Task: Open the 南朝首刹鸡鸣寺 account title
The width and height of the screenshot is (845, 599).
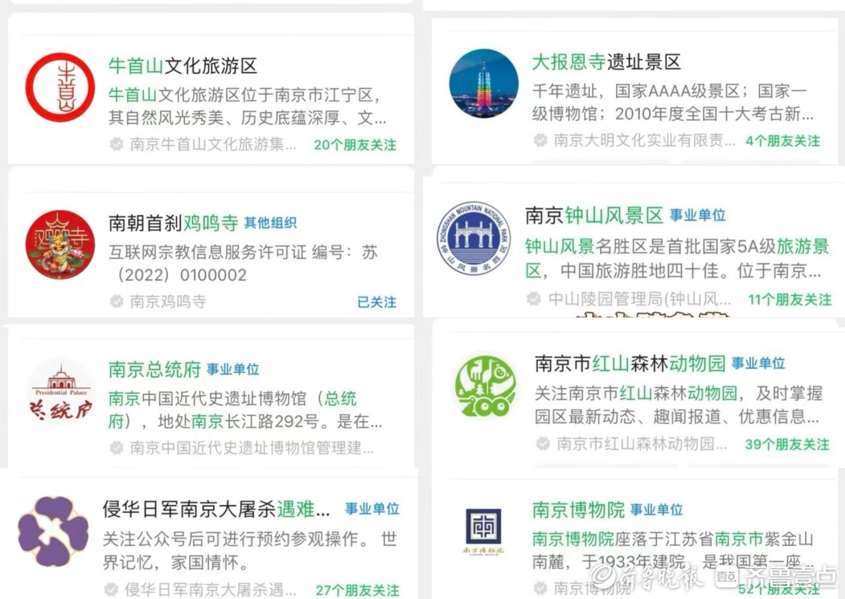Action: point(173,223)
